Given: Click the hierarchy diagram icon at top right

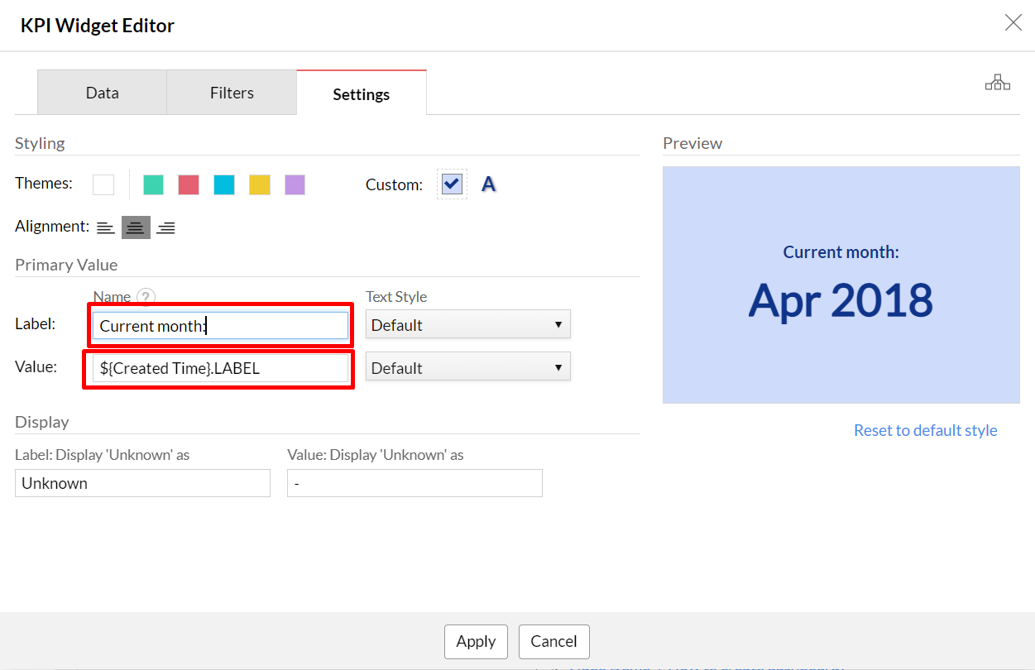Looking at the screenshot, I should coord(997,82).
